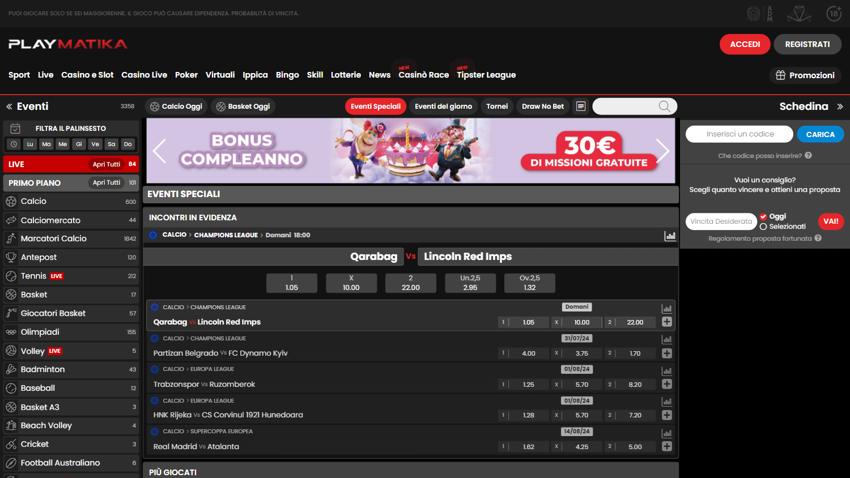Open Antepost category

point(71,257)
